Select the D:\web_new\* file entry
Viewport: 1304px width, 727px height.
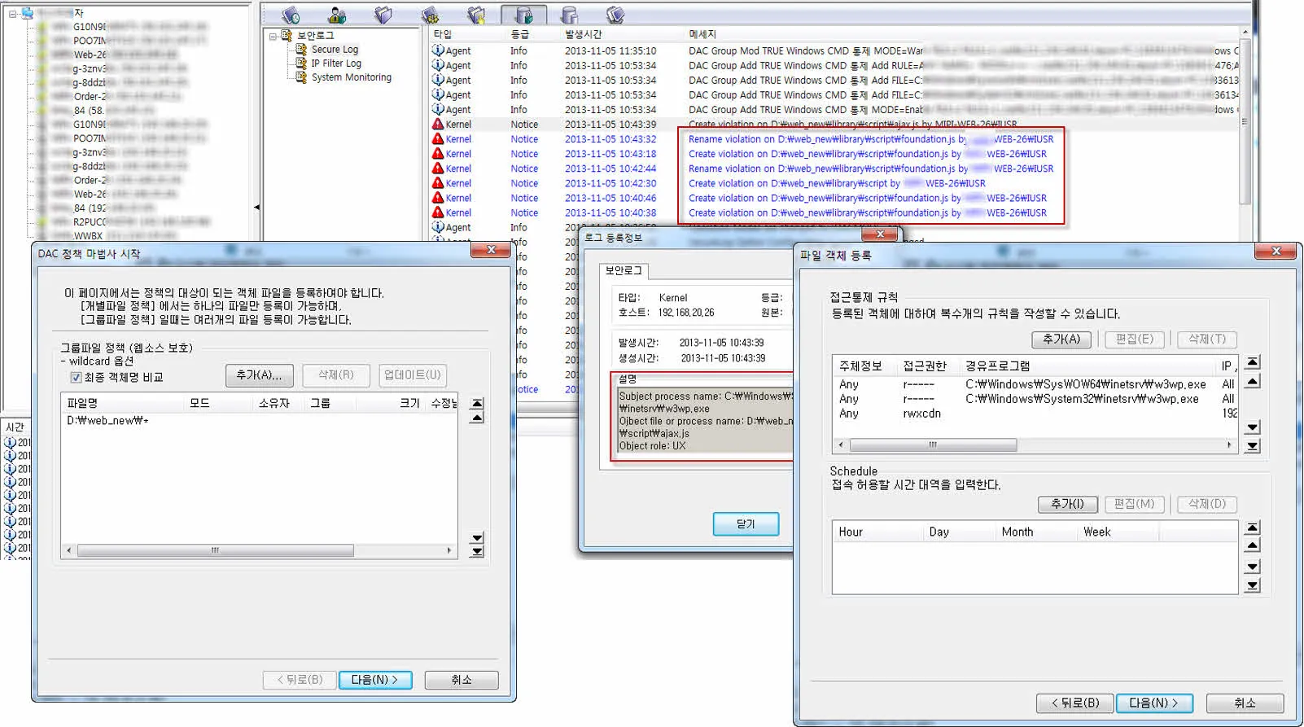pyautogui.click(x=107, y=421)
